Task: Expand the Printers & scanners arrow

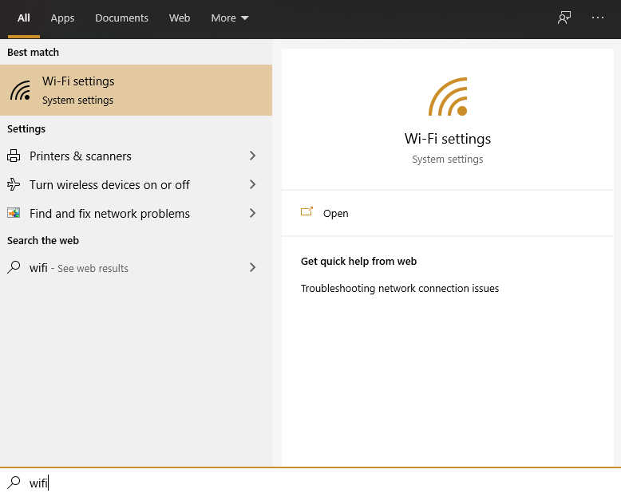Action: 252,156
